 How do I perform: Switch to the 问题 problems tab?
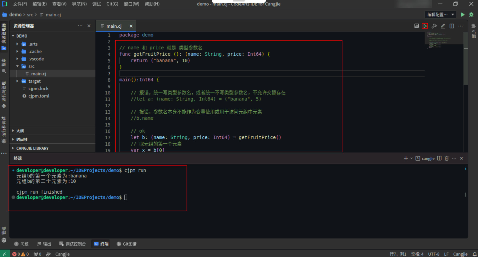point(21,244)
